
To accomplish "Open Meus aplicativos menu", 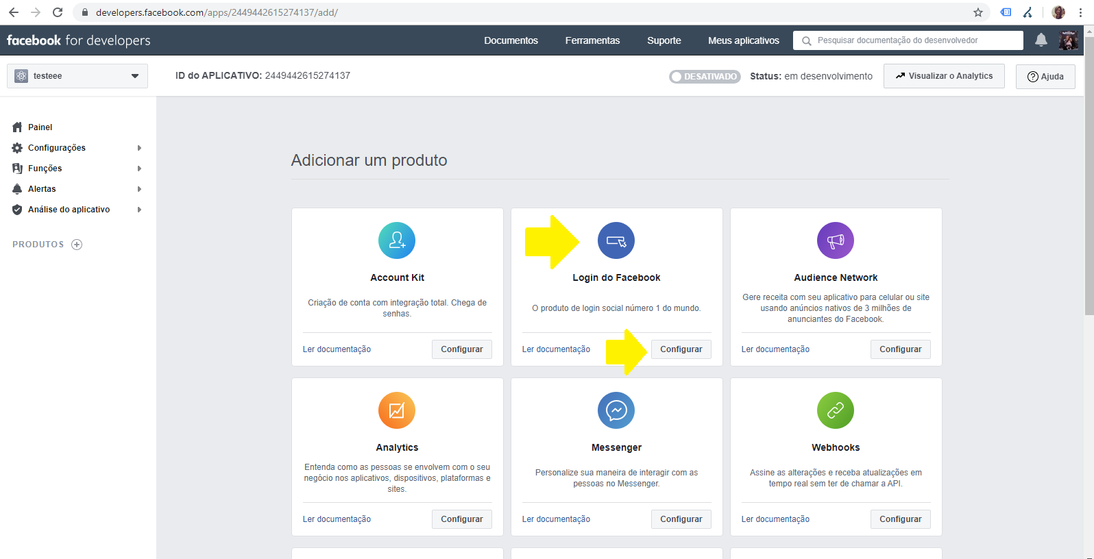I will 744,40.
